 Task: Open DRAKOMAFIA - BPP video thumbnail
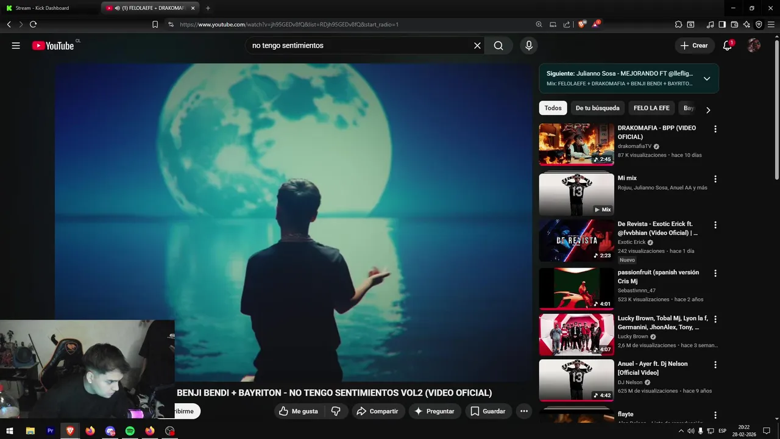(576, 145)
